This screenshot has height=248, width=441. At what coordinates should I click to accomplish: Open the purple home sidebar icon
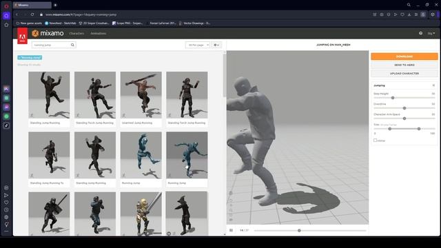(x=6, y=16)
